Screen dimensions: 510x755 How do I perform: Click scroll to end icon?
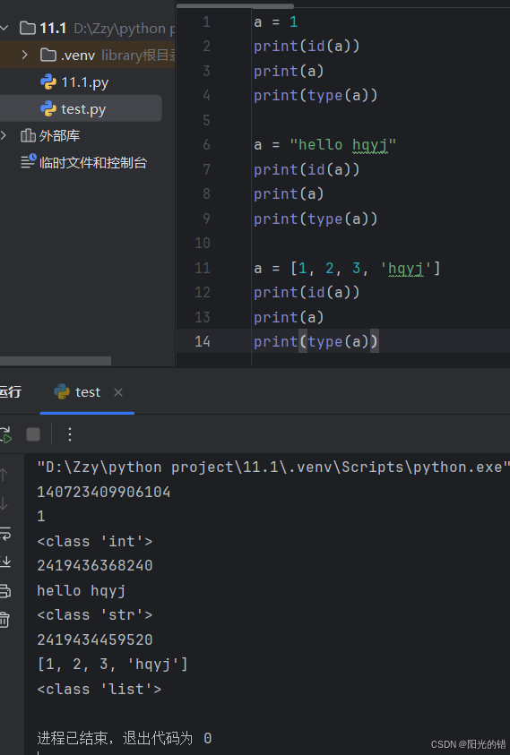coord(5,562)
